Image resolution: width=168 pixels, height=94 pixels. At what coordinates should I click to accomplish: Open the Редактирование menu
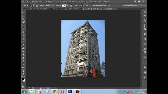click(38, 2)
